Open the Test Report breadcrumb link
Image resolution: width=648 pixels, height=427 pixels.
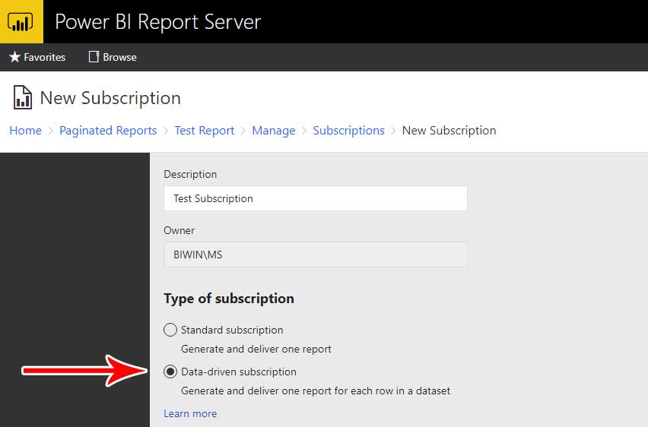pyautogui.click(x=204, y=131)
